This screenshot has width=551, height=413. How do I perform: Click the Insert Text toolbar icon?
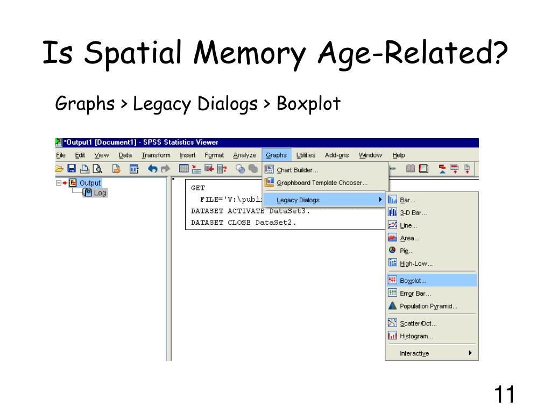[x=467, y=169]
